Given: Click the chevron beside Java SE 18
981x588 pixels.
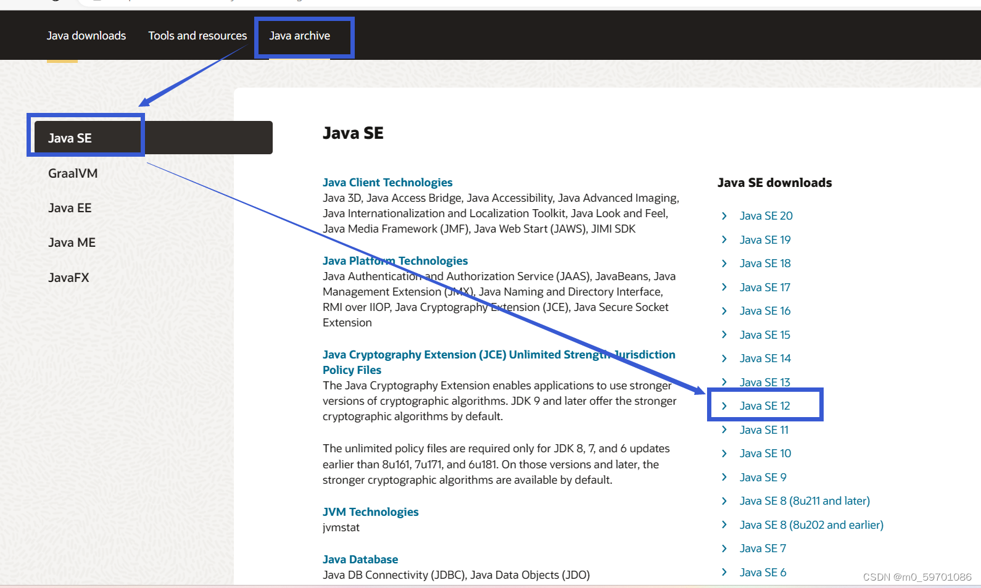Looking at the screenshot, I should point(724,263).
